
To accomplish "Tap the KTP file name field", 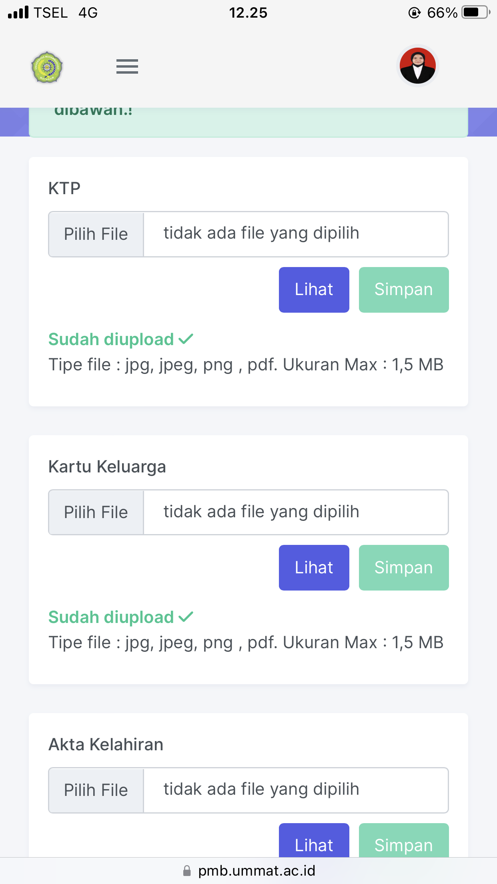I will click(295, 234).
